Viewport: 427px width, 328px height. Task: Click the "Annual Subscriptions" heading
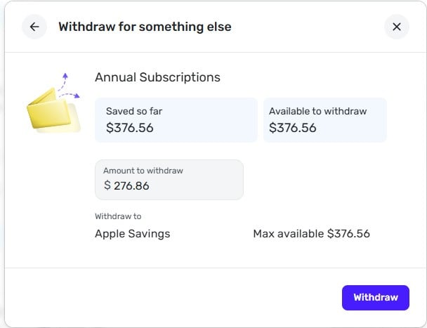[x=157, y=77]
